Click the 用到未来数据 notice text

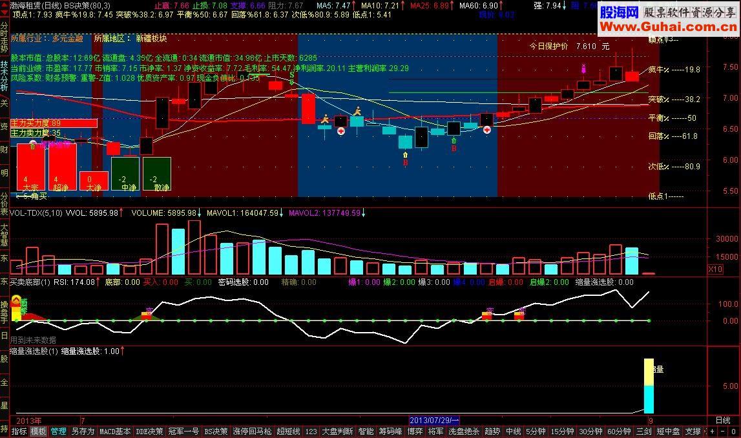(33, 340)
